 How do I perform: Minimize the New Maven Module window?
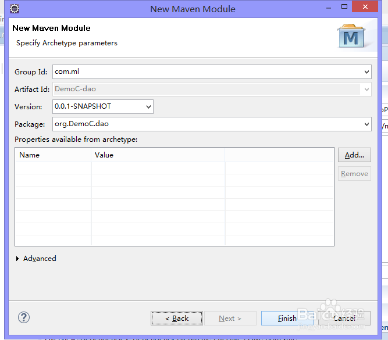tap(329, 8)
